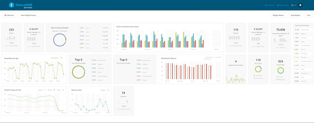314x123 pixels.
Task: Open the user avatar profile icon
Action: click(x=300, y=5)
